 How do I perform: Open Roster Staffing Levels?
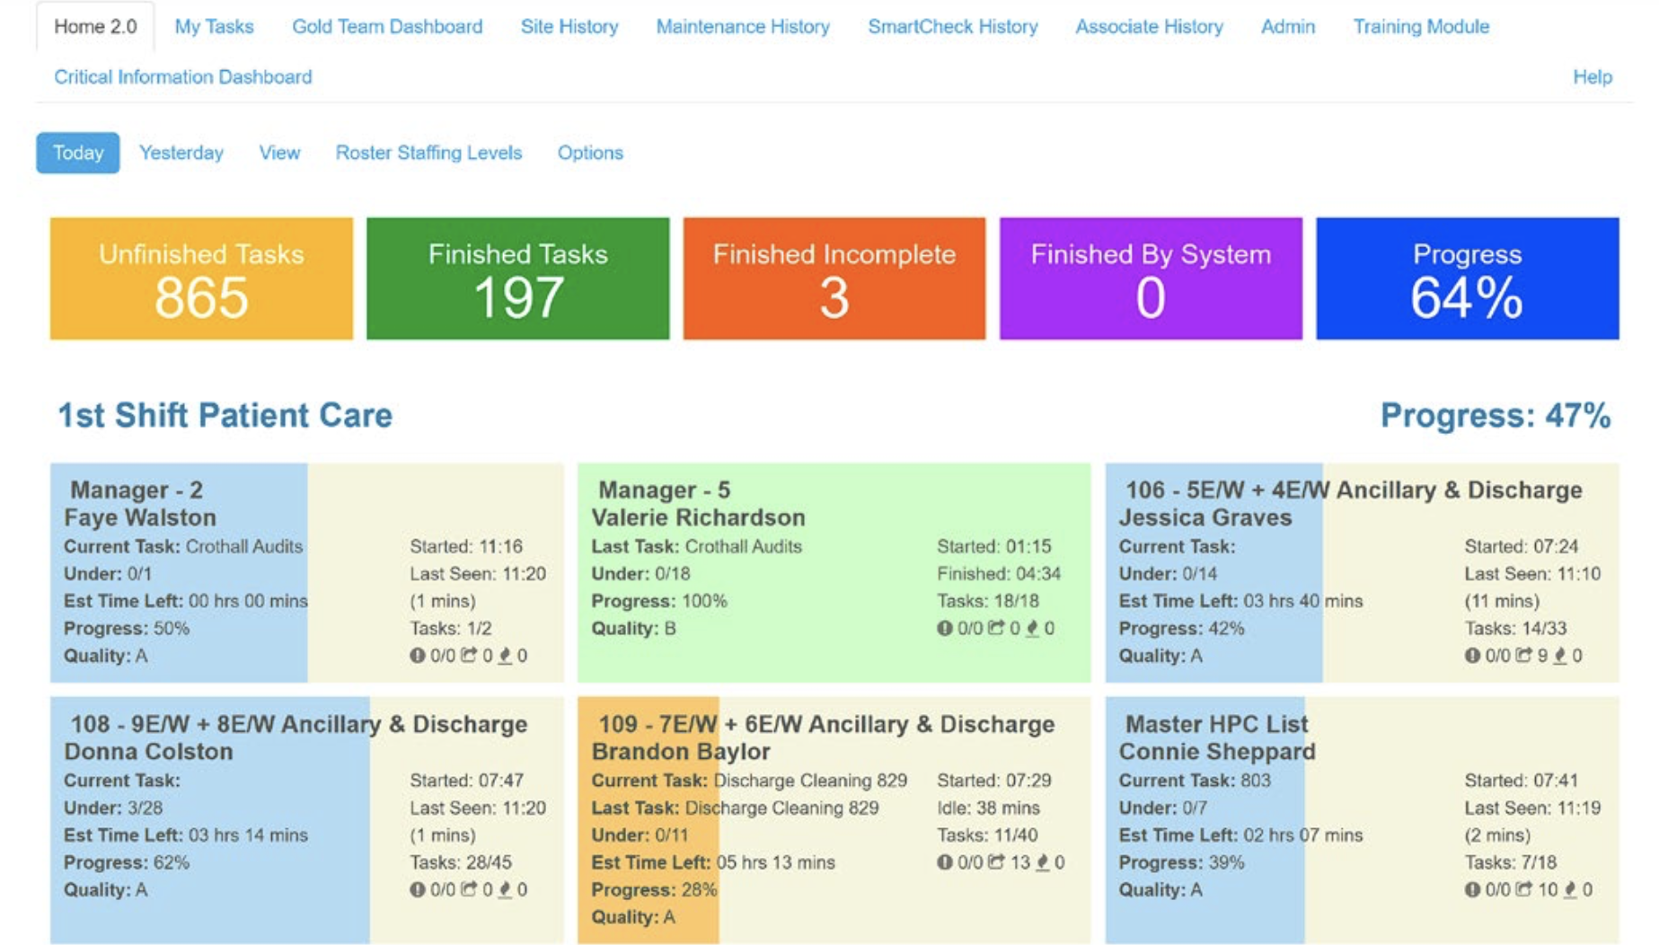(x=428, y=153)
